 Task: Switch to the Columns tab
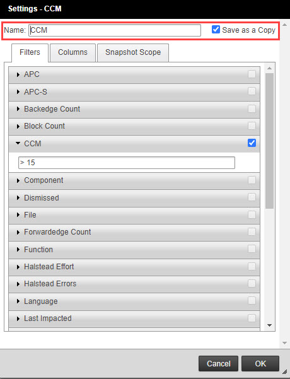coord(72,52)
